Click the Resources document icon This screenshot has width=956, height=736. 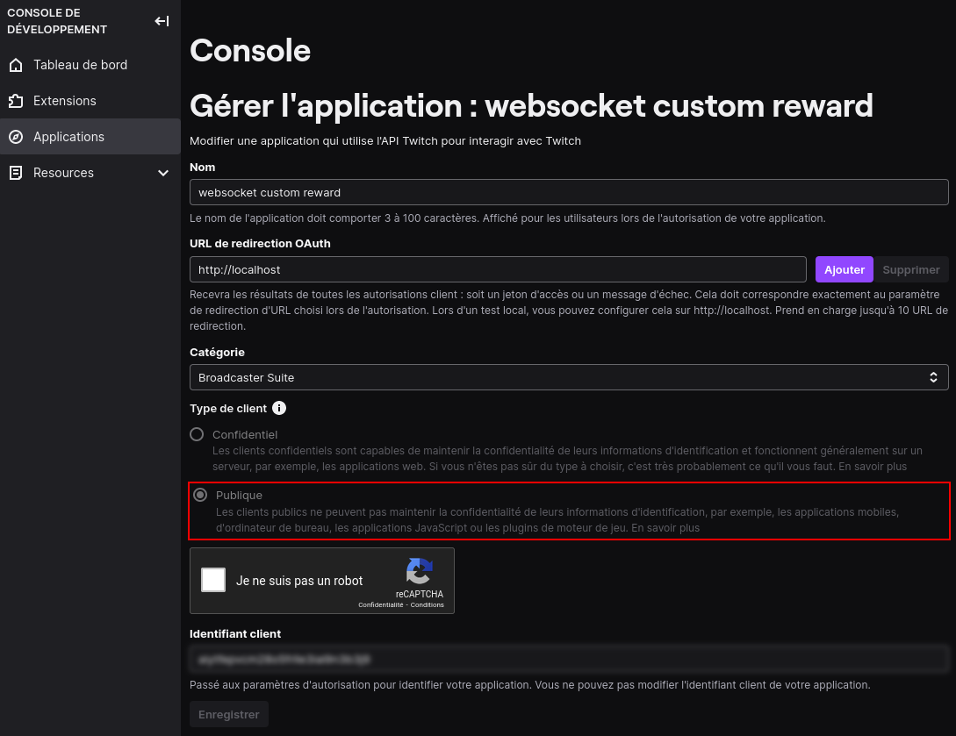(16, 173)
